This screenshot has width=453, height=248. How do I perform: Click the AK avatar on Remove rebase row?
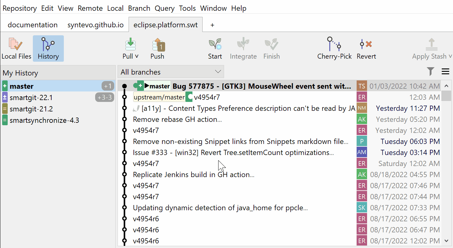click(362, 119)
